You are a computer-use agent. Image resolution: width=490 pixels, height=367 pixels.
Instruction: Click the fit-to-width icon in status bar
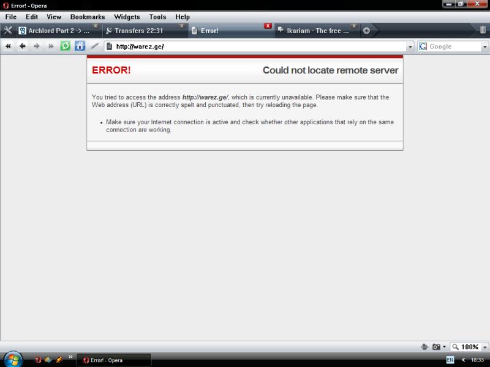click(424, 347)
